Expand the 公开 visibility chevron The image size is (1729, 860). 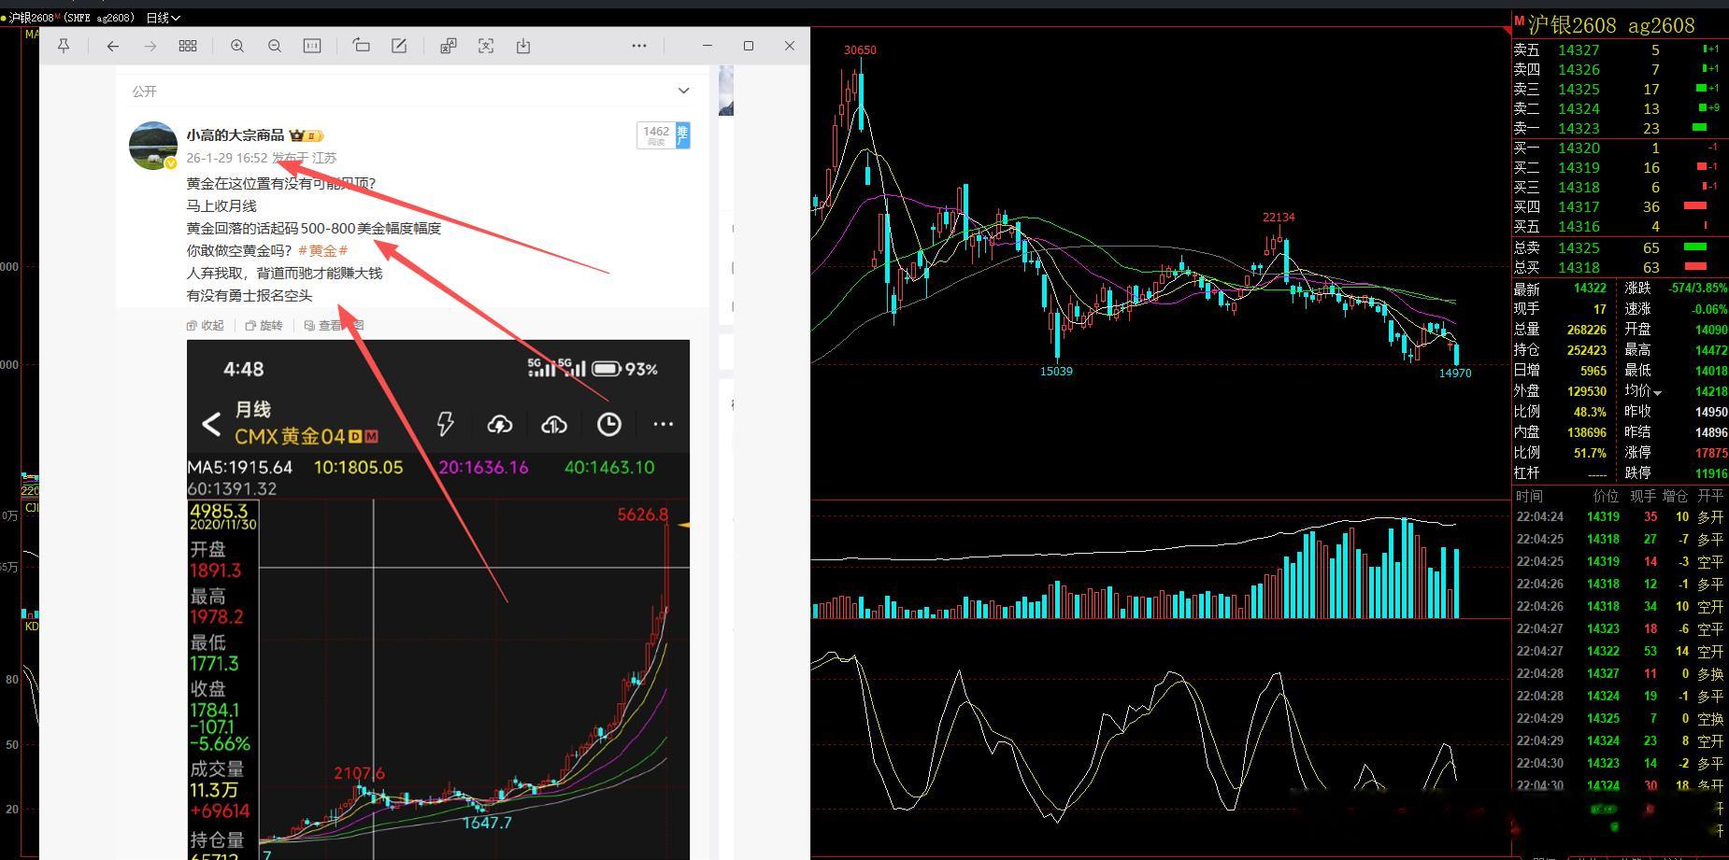[684, 91]
